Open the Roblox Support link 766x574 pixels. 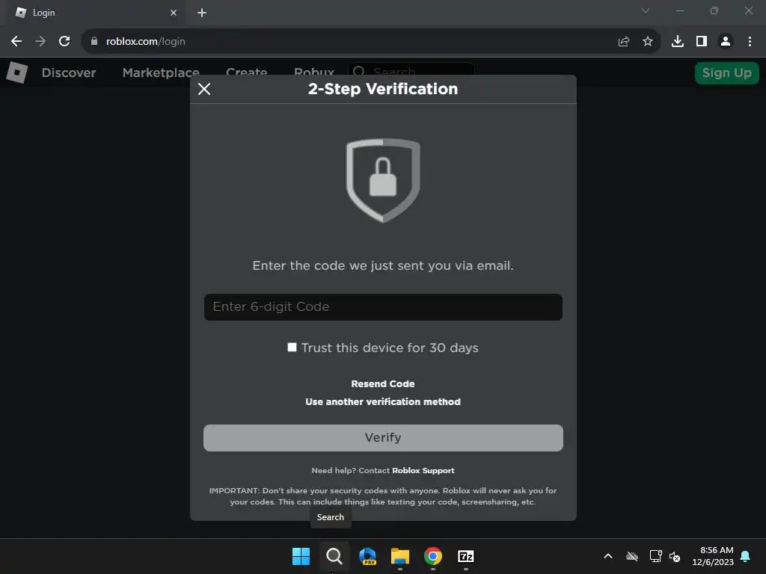tap(423, 471)
